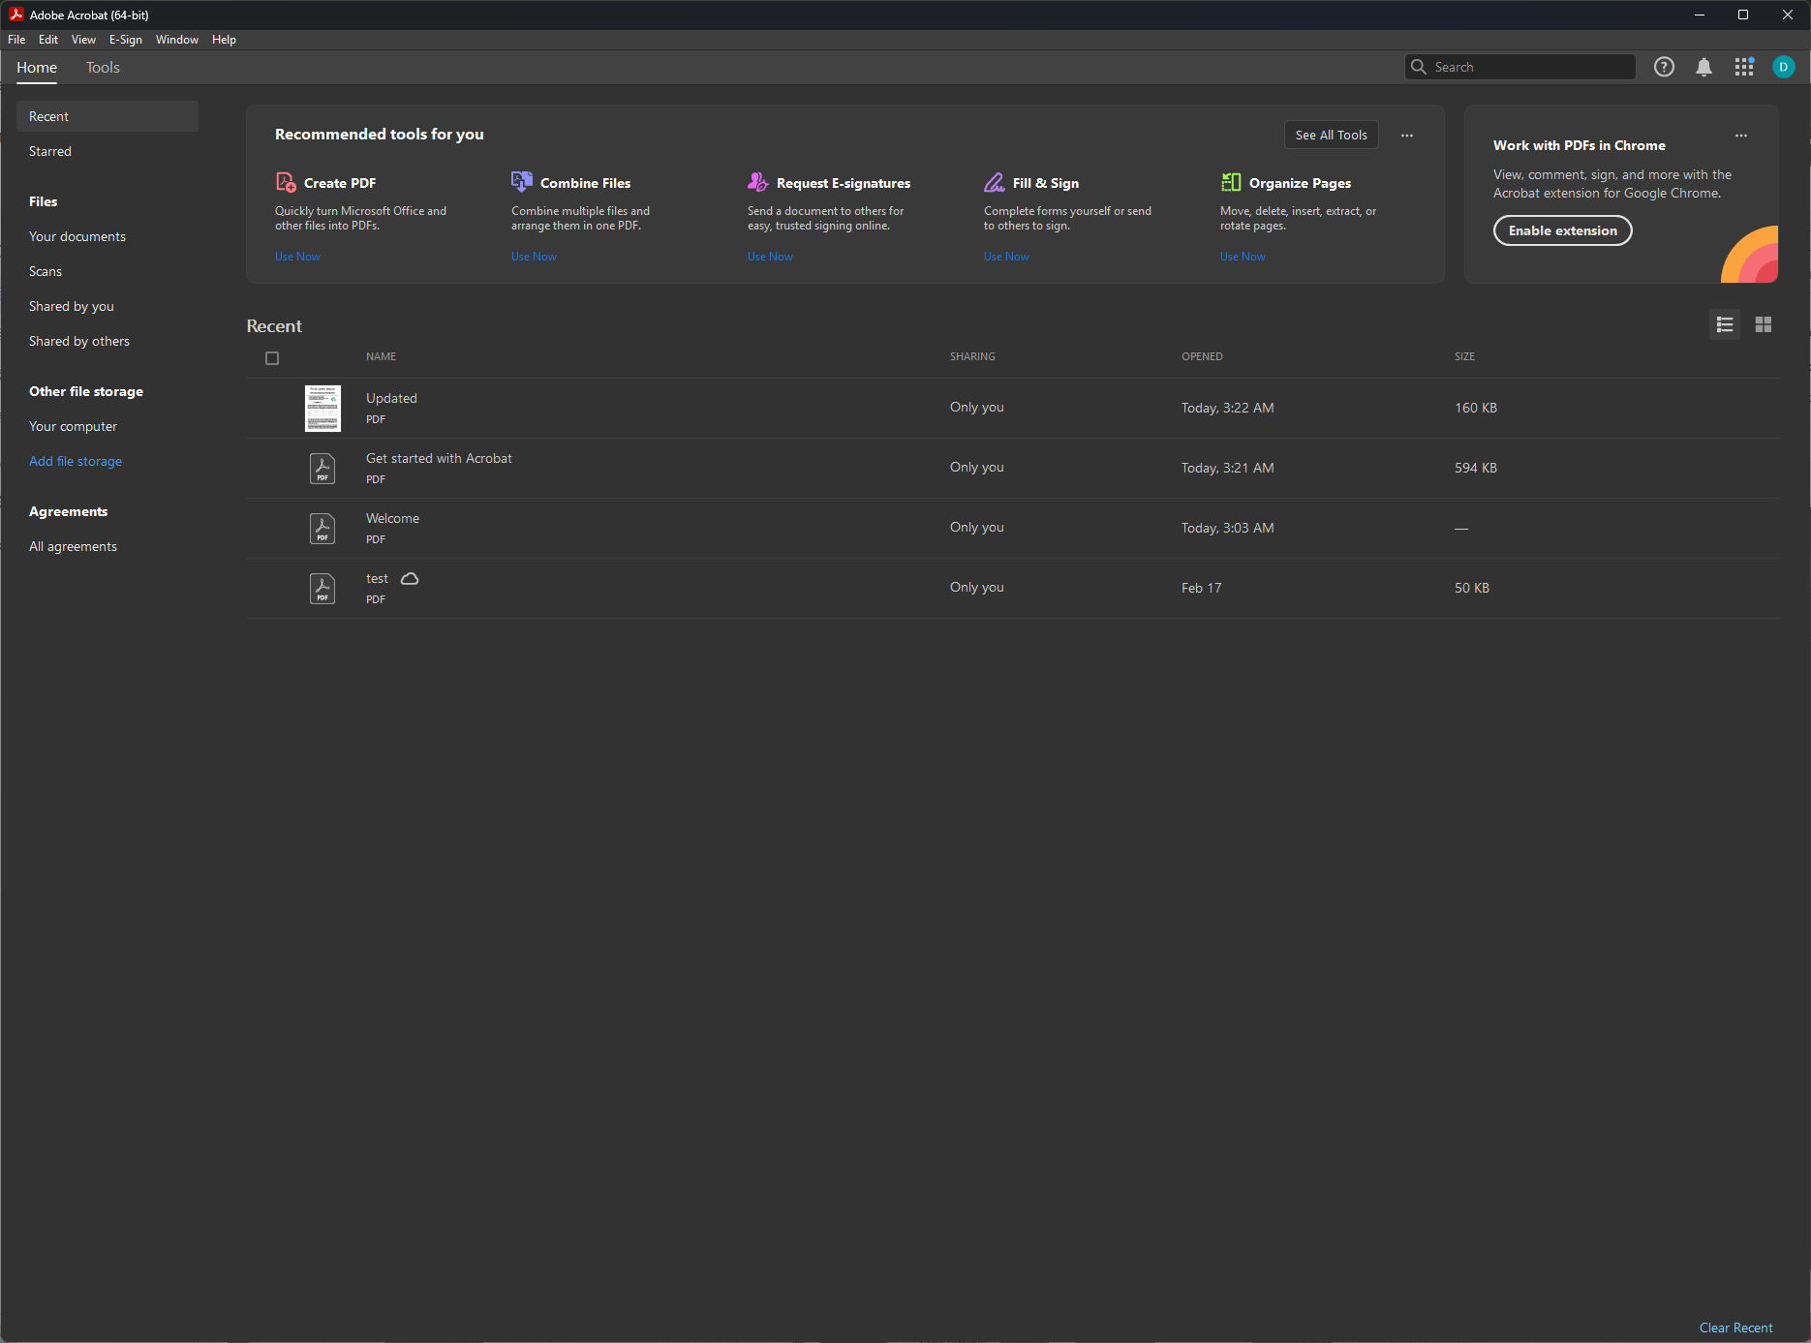Viewport: 1811px width, 1343px height.
Task: Click the Request E-signatures icon
Action: point(757,182)
